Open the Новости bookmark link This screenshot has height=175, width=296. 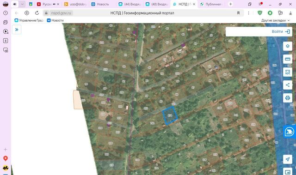tap(55, 20)
